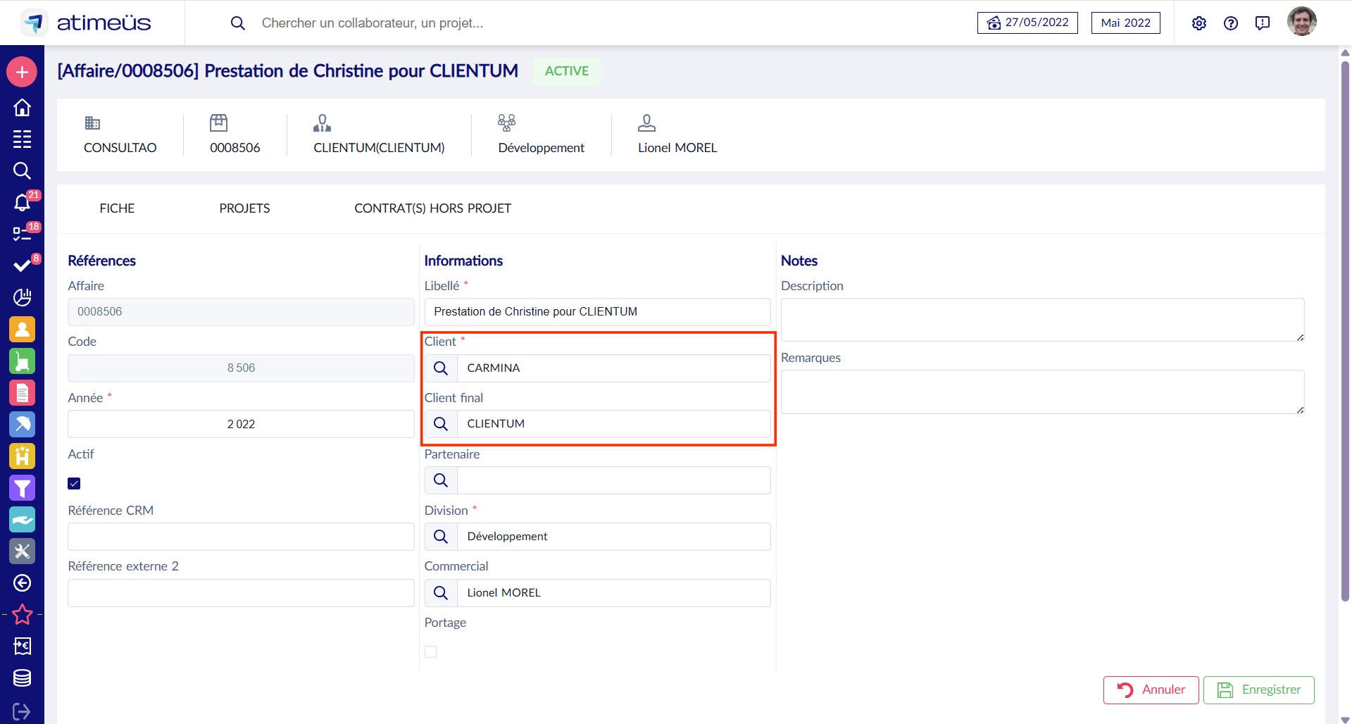1352x724 pixels.
Task: Open the 27/05/2022 date picker
Action: click(1027, 23)
